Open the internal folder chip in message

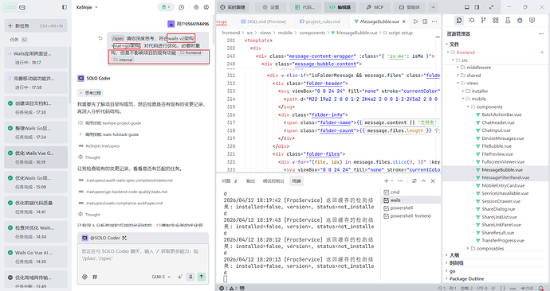tap(123, 60)
